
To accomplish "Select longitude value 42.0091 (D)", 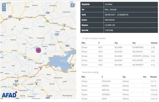I will [x=110, y=25].
